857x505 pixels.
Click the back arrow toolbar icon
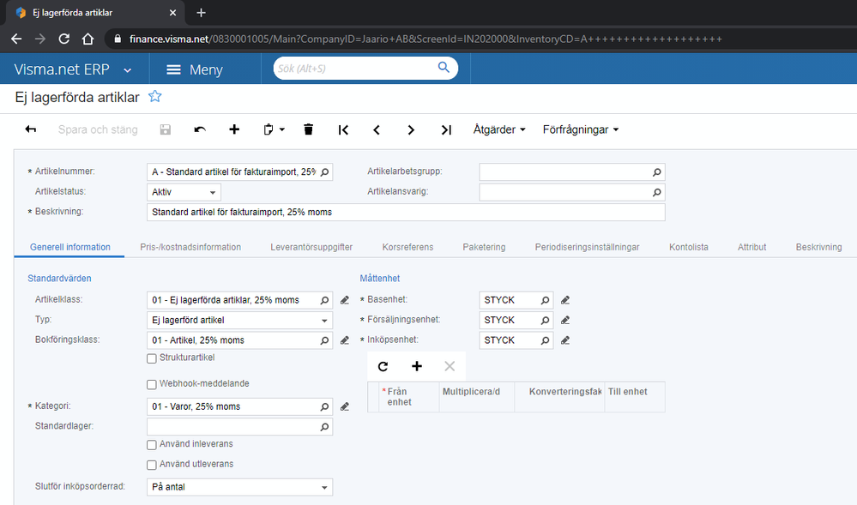(x=31, y=129)
